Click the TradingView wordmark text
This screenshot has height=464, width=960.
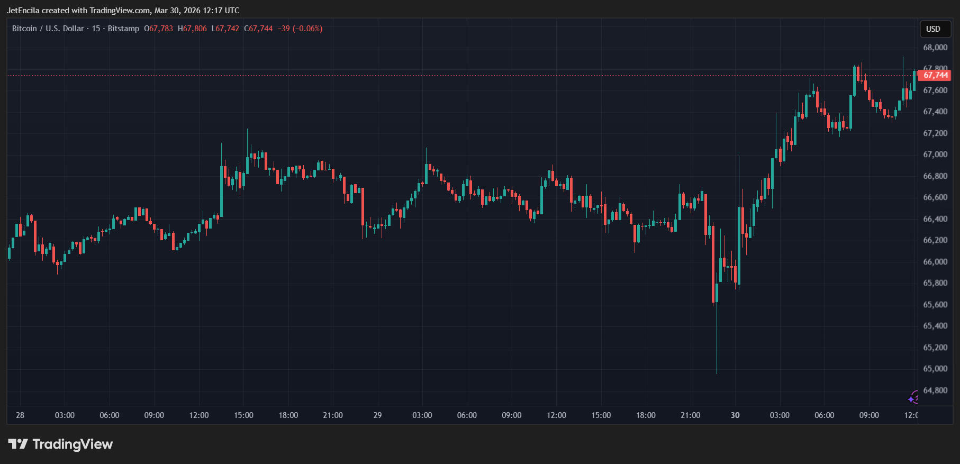click(73, 444)
